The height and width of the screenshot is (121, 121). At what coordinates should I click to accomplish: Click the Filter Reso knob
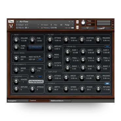point(50,56)
